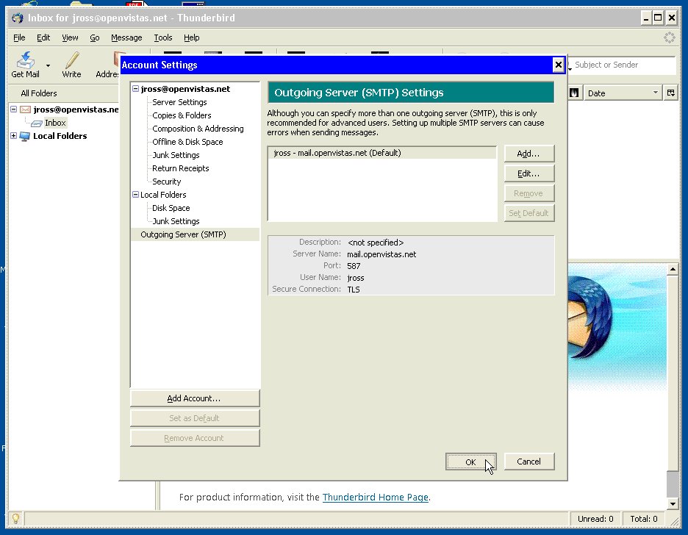
Task: Select Composition & Addressing settings
Action: (x=198, y=129)
